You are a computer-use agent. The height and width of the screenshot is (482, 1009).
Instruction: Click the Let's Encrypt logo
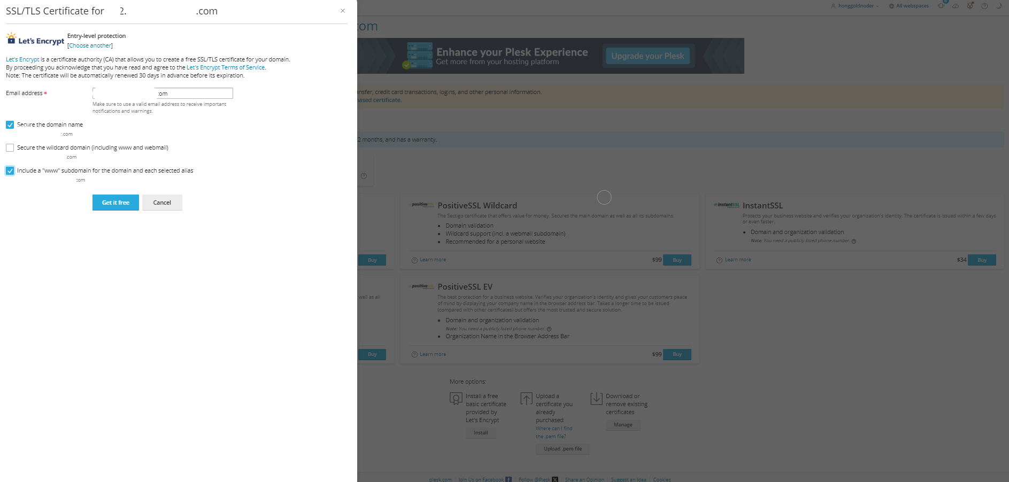pos(35,40)
